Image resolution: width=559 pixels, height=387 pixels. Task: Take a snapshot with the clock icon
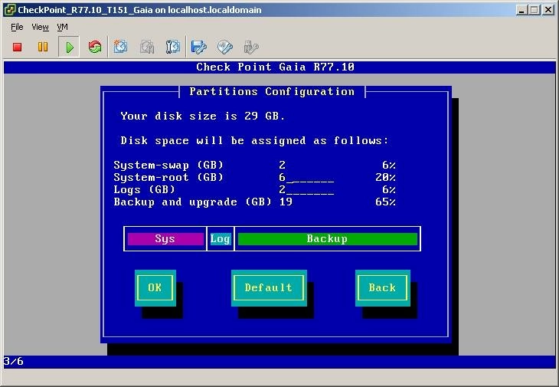tap(120, 47)
